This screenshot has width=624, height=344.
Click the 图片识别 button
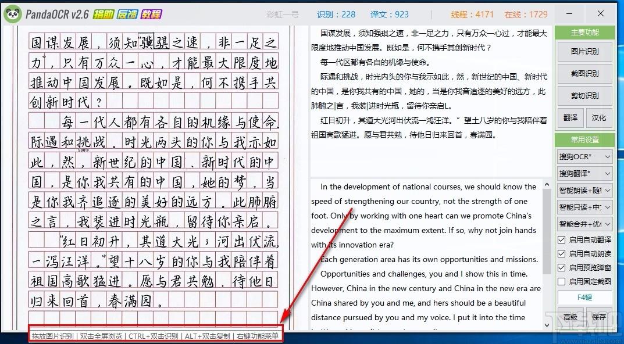coord(584,51)
